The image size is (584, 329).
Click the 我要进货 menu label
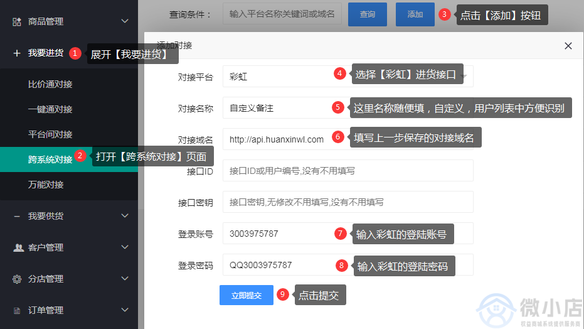[x=46, y=53]
